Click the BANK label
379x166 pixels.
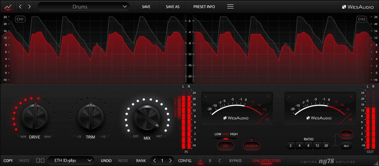(x=141, y=161)
